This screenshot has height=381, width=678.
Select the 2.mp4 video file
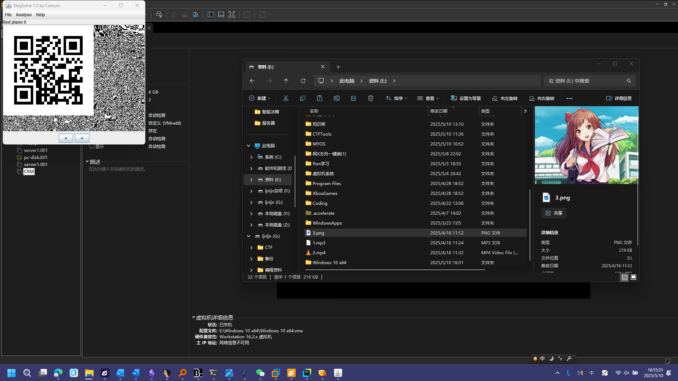click(415, 252)
